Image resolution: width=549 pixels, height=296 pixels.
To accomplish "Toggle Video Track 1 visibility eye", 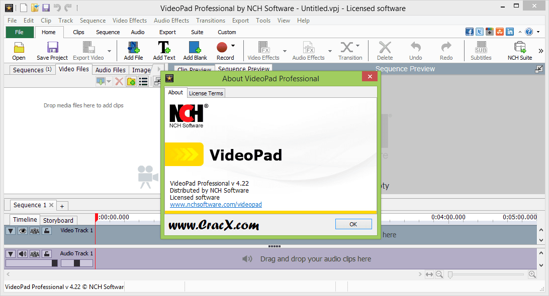I will point(23,231).
